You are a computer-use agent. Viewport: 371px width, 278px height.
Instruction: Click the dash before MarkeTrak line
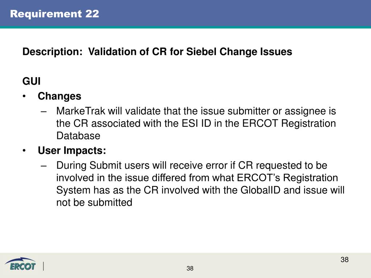43,111
